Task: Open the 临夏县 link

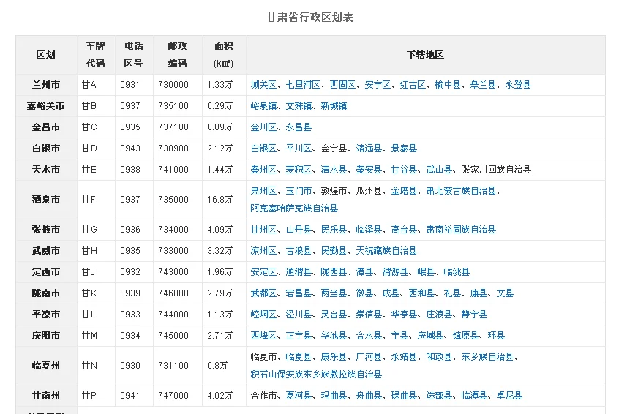Action: [299, 358]
